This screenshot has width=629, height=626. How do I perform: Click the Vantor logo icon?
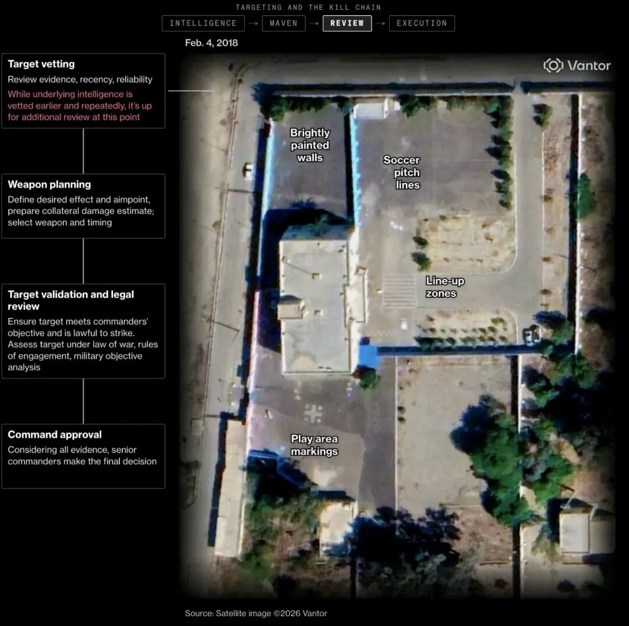tap(553, 65)
